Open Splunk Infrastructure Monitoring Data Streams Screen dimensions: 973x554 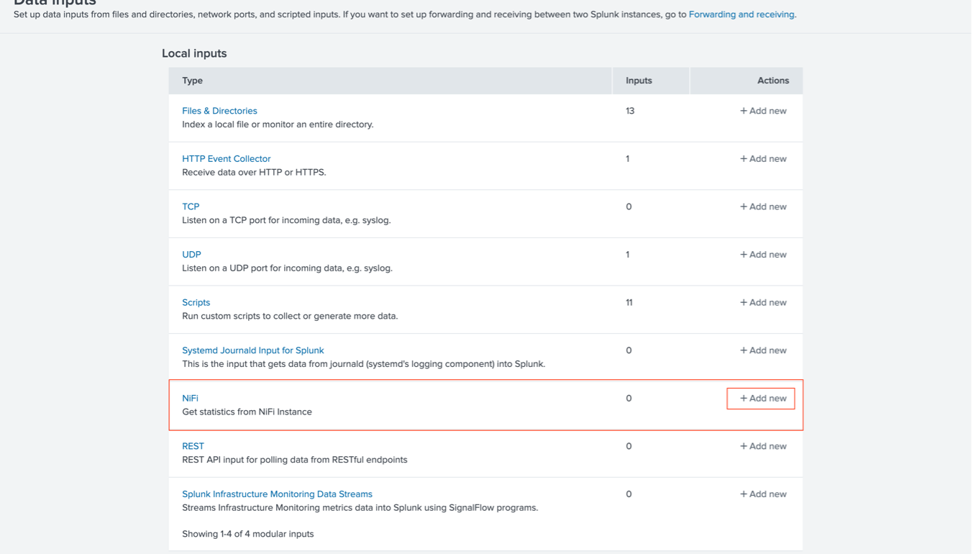[x=277, y=494]
